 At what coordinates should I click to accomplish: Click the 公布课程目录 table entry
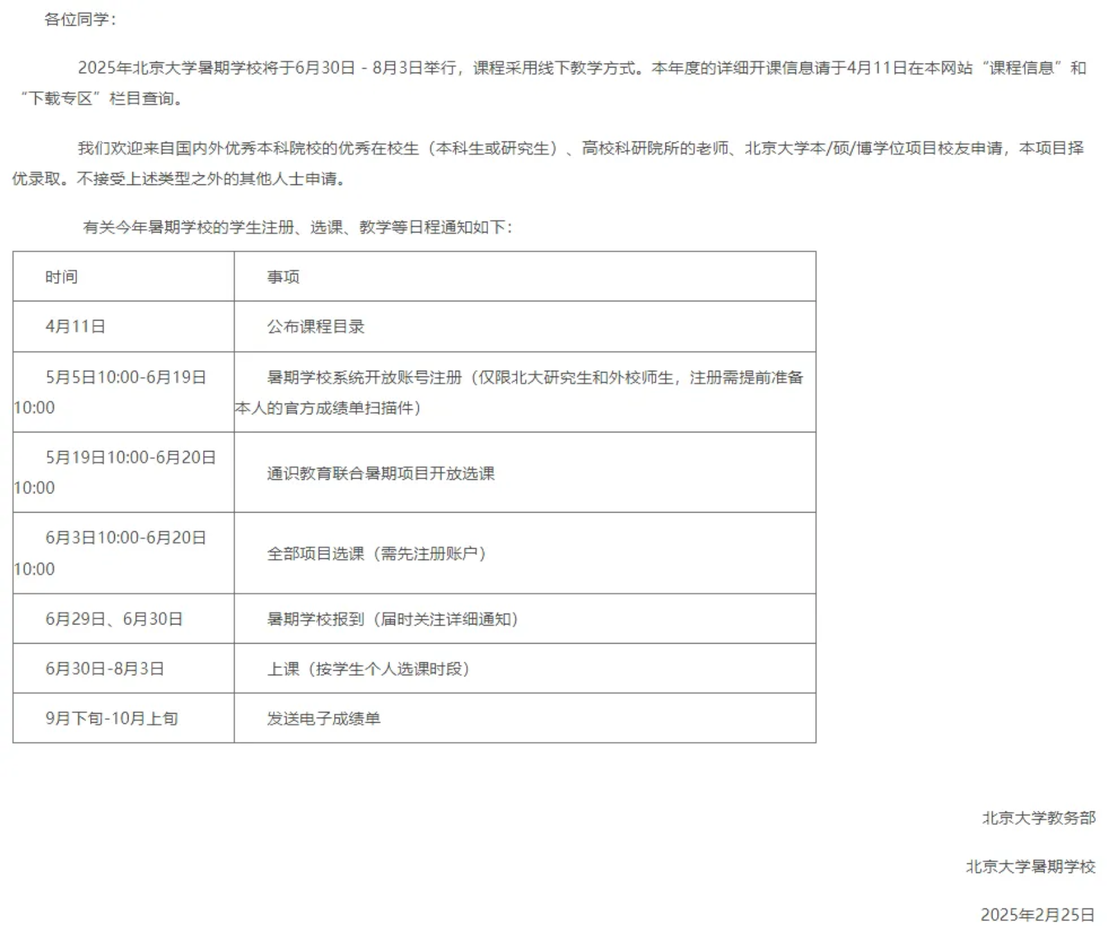pyautogui.click(x=315, y=326)
